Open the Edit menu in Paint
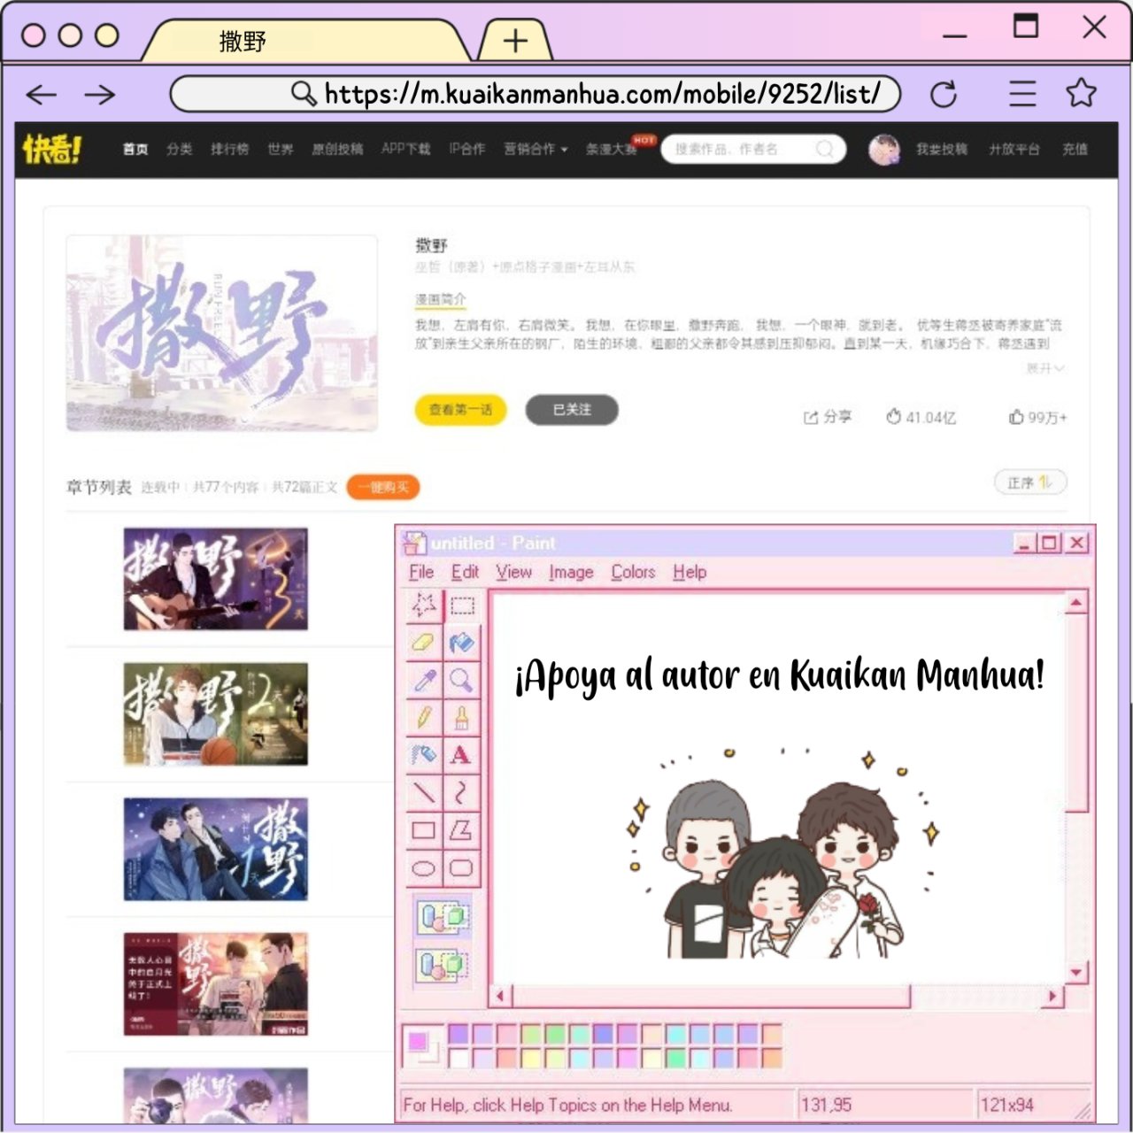The image size is (1133, 1133). point(465,572)
